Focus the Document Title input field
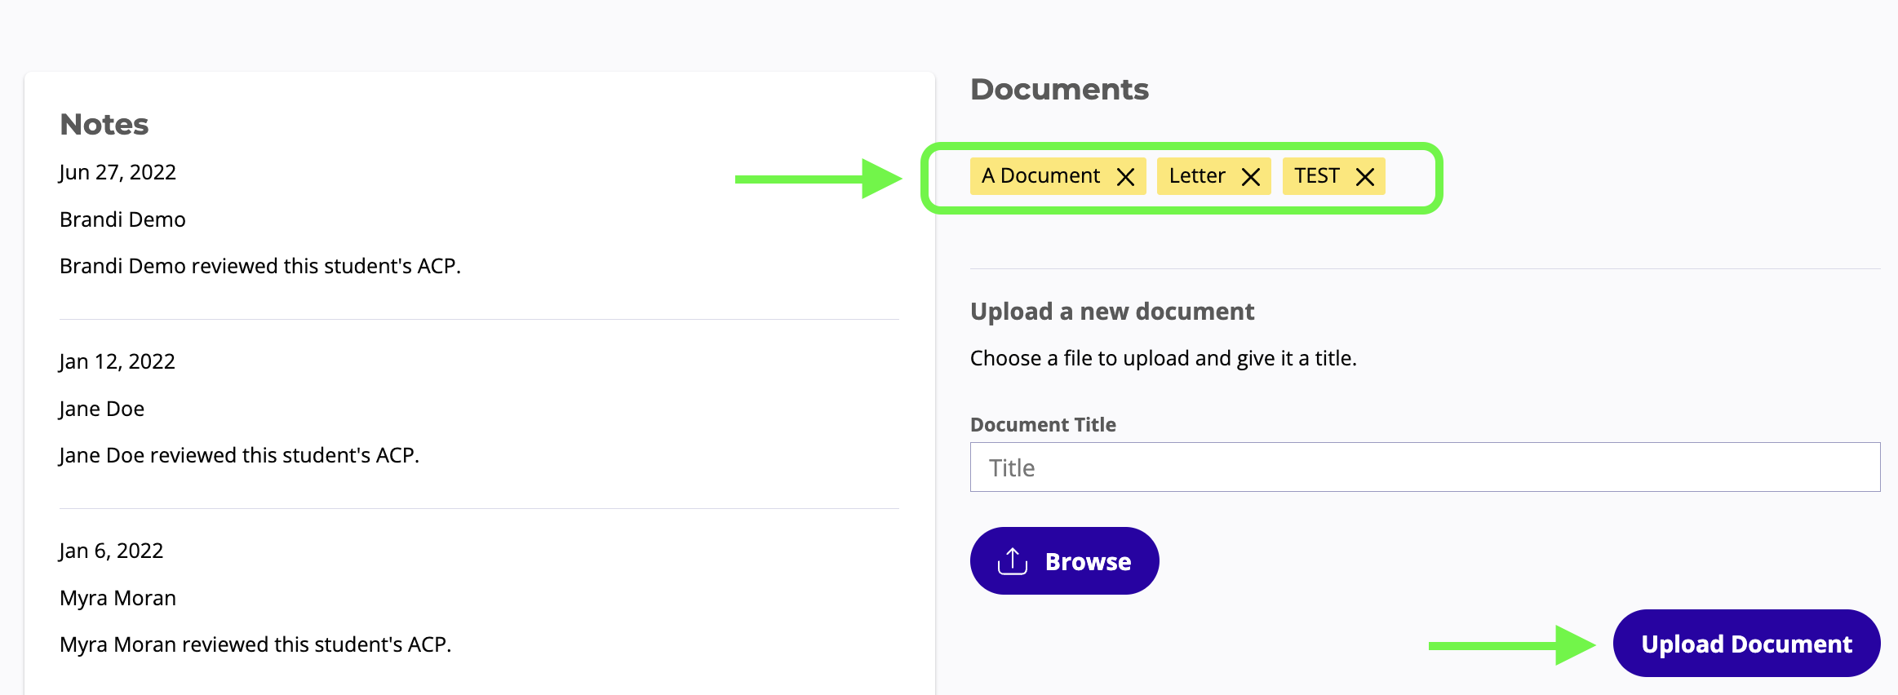Screen dimensions: 1898x695 tap(1424, 467)
